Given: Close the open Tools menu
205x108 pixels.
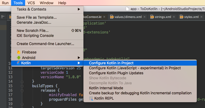Looking at the screenshot, I should [x=18, y=3].
